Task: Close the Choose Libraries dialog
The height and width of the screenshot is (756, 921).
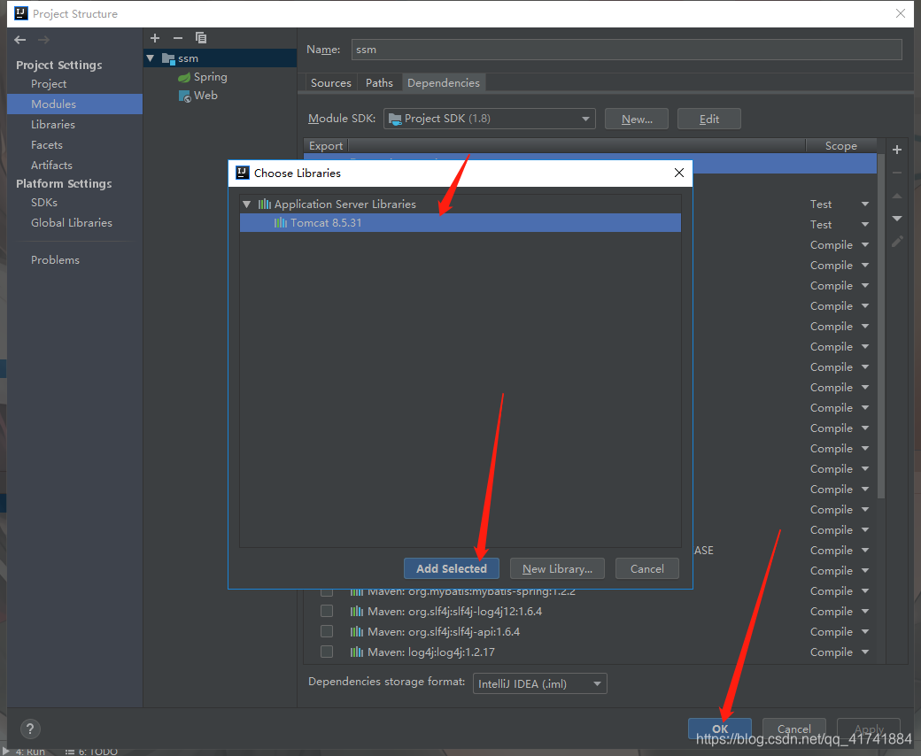Action: click(679, 173)
